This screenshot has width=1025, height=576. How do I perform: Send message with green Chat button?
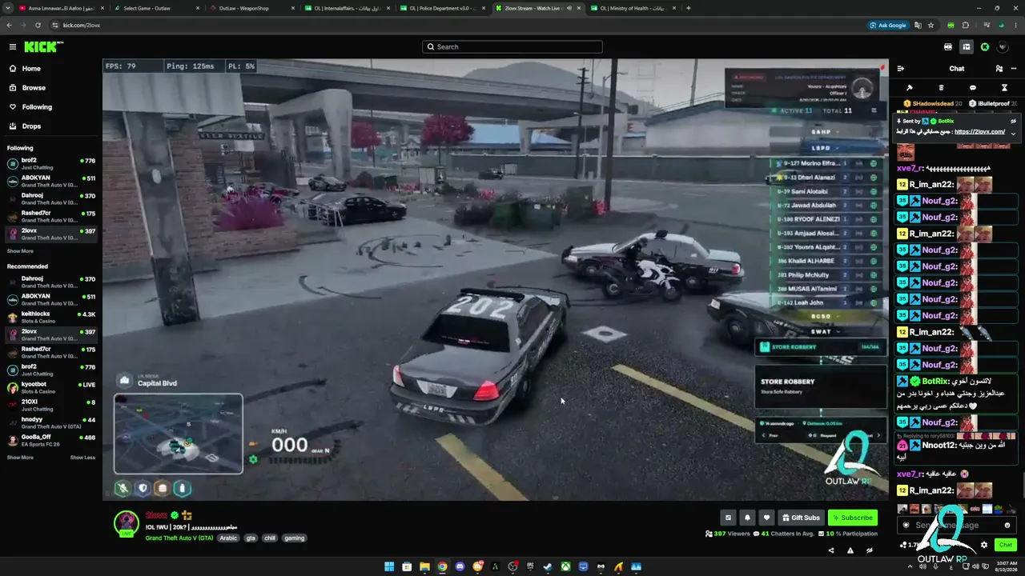(1006, 545)
